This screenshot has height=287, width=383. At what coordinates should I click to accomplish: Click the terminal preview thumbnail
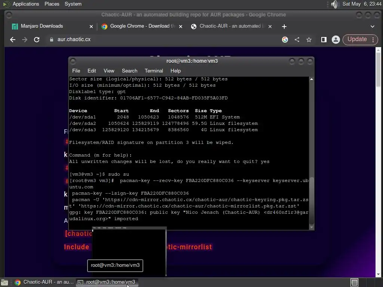[x=129, y=251]
